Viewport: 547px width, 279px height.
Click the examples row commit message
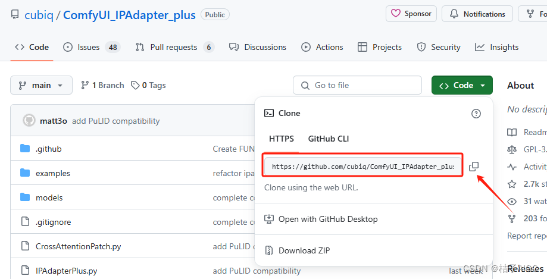[234, 173]
